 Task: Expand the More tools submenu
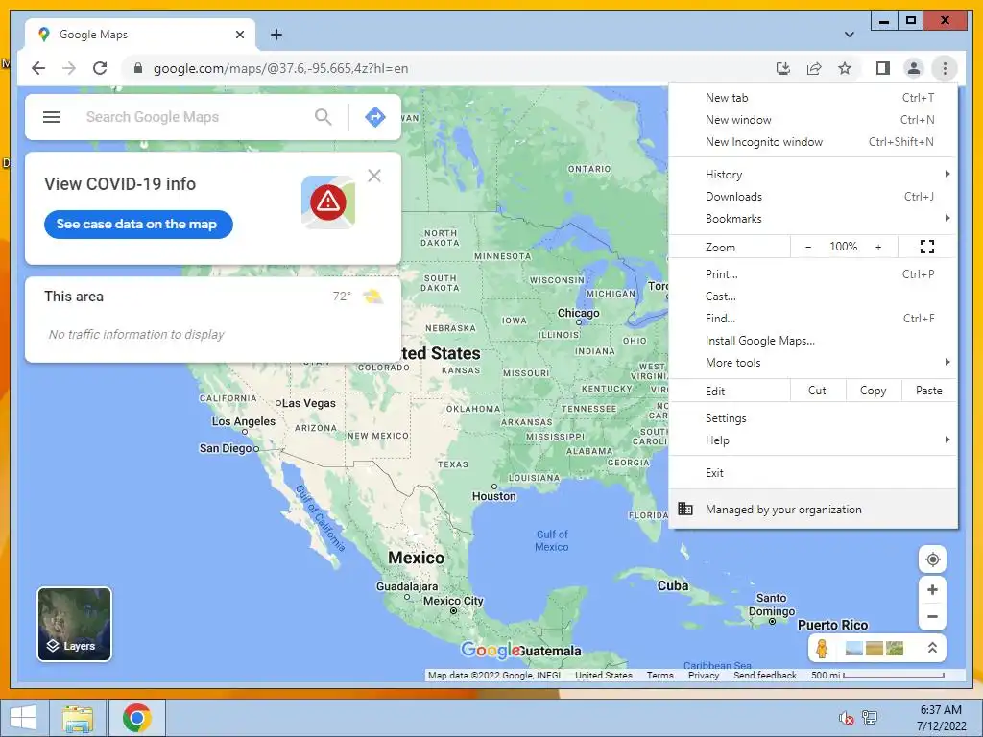[x=813, y=362]
